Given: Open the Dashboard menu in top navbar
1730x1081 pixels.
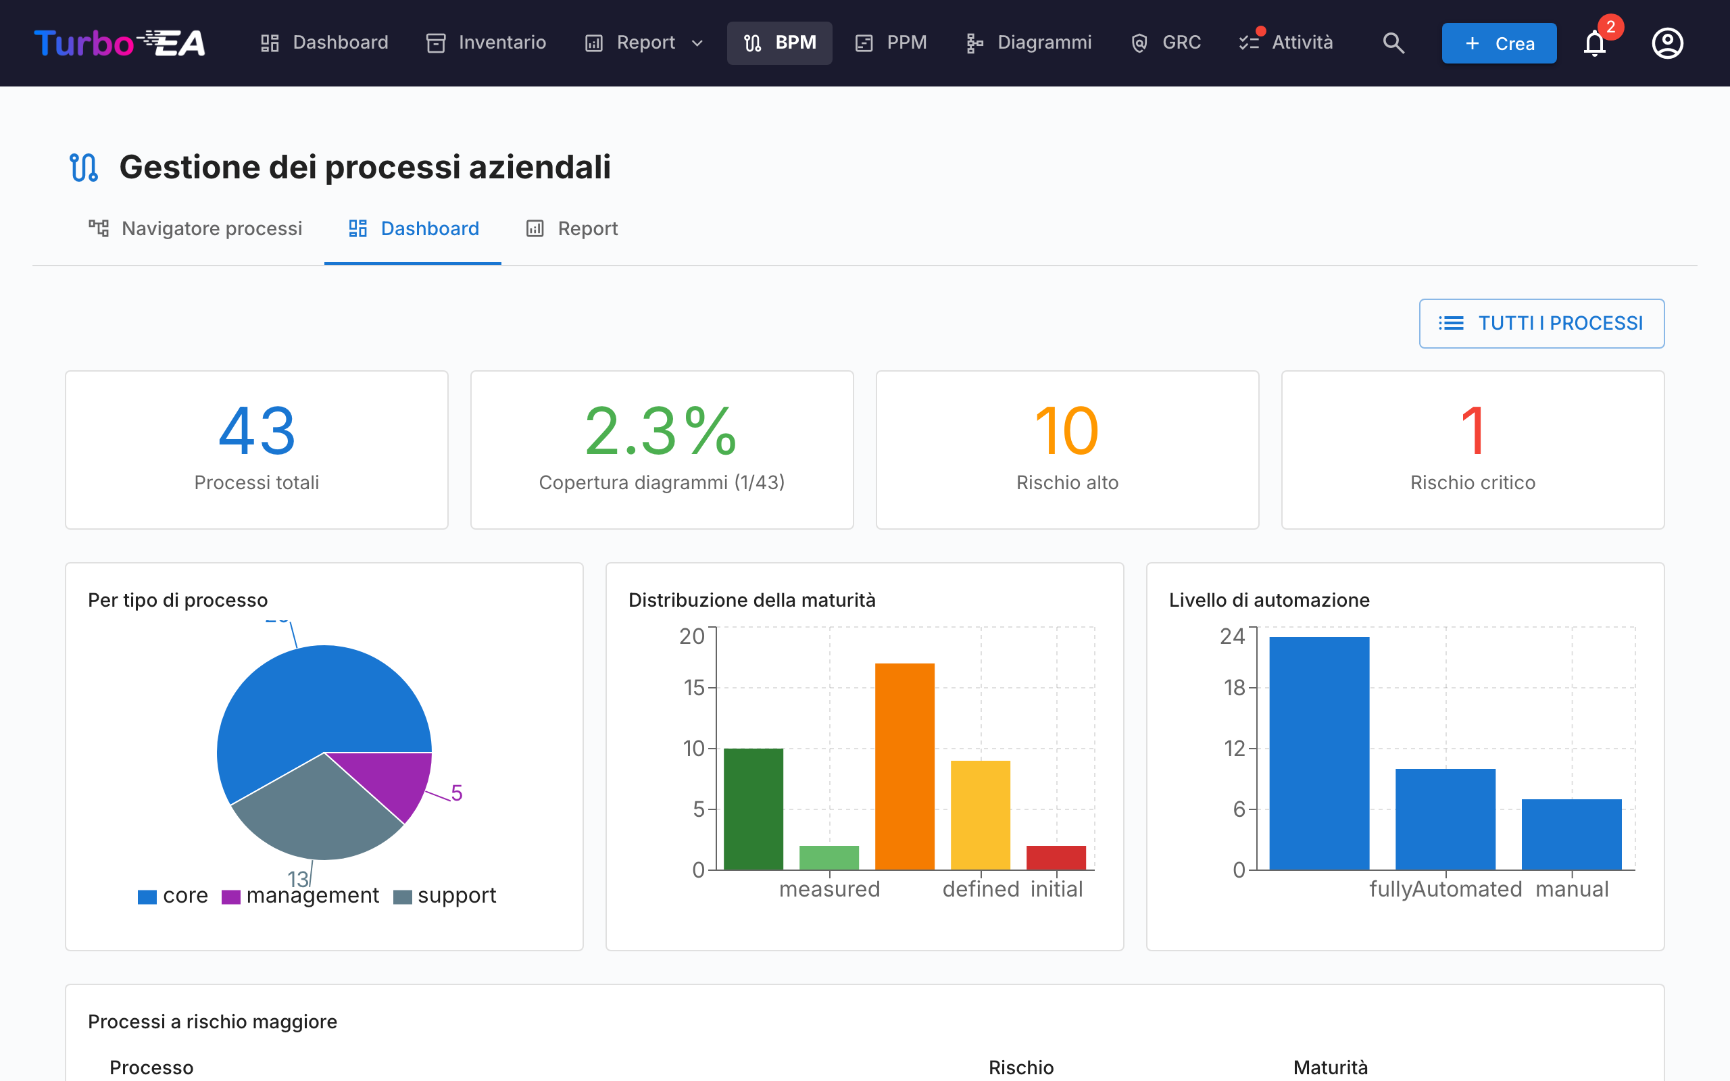Looking at the screenshot, I should click(324, 43).
